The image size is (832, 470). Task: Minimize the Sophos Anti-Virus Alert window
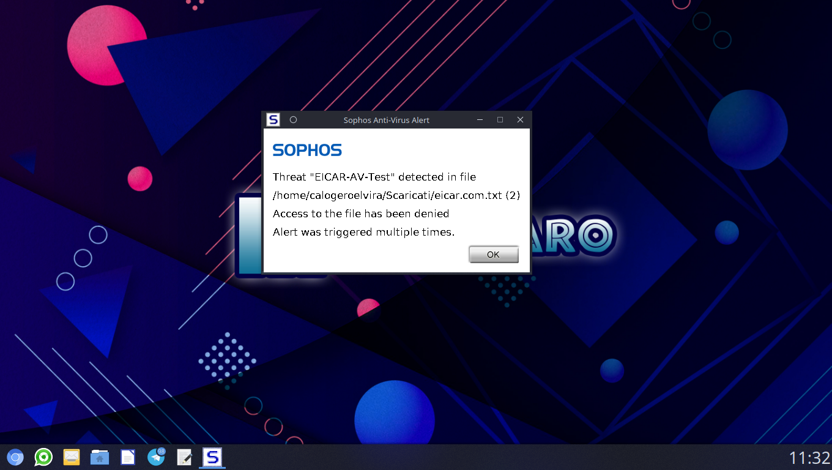tap(480, 120)
